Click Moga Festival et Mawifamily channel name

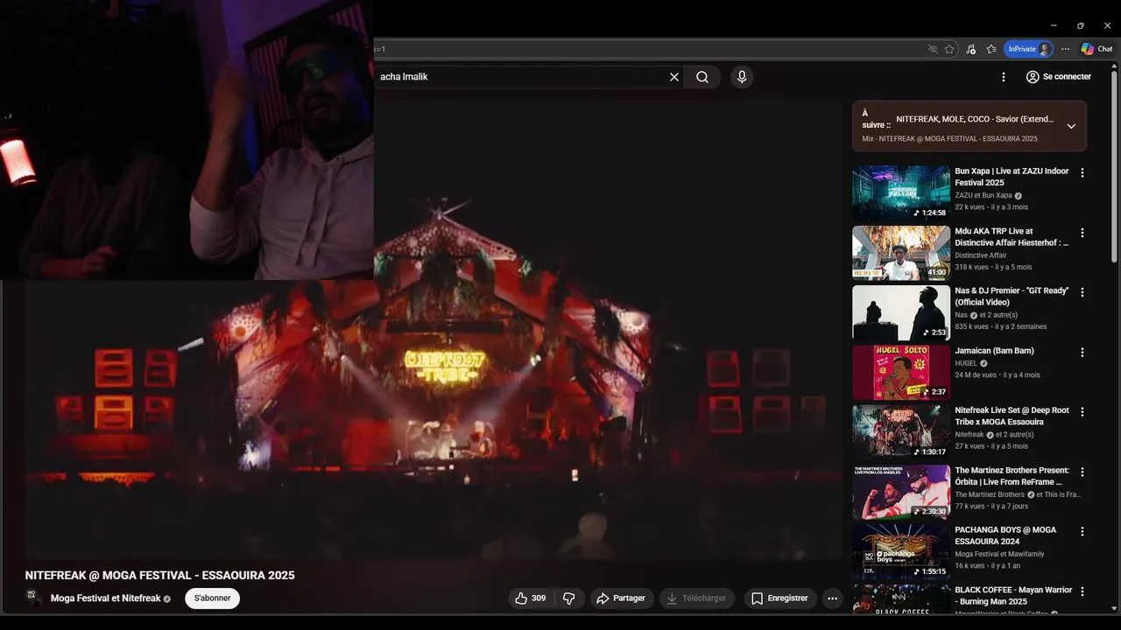[999, 554]
